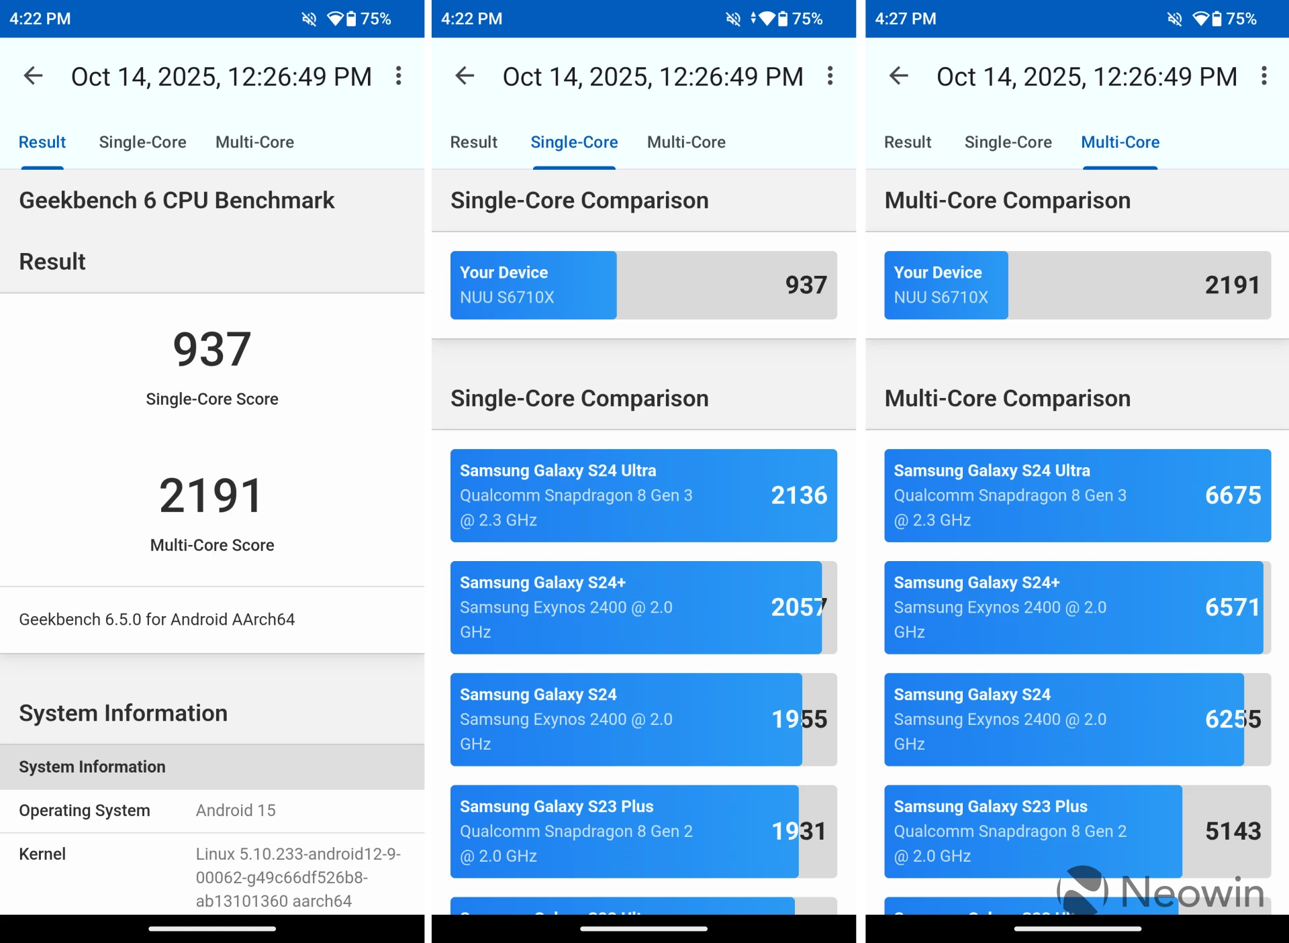The height and width of the screenshot is (943, 1289).
Task: Tap Your Device bar with score 2191
Action: (1078, 285)
